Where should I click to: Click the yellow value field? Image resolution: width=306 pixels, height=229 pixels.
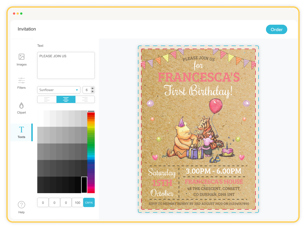pyautogui.click(x=66, y=203)
